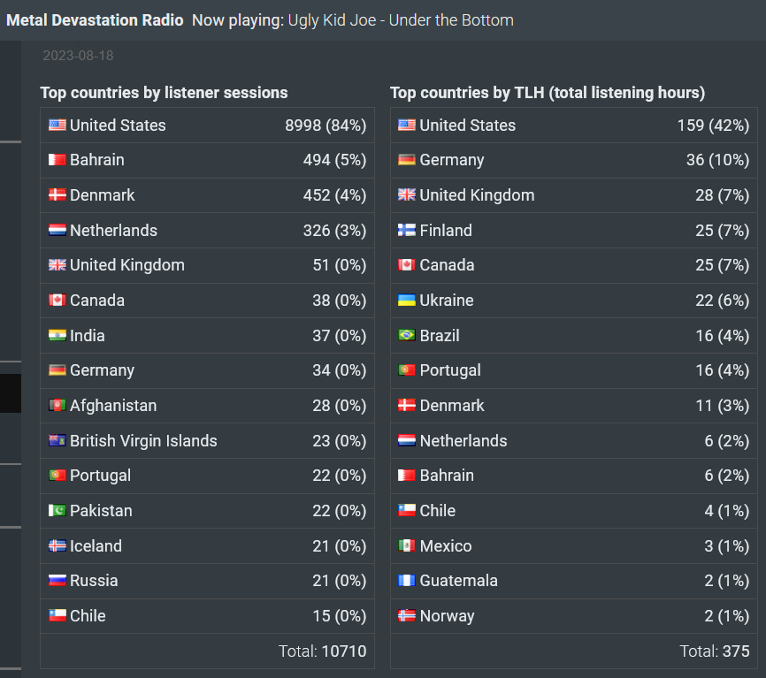This screenshot has height=678, width=766.
Task: Click the Iceland flag icon
Action: coord(57,545)
